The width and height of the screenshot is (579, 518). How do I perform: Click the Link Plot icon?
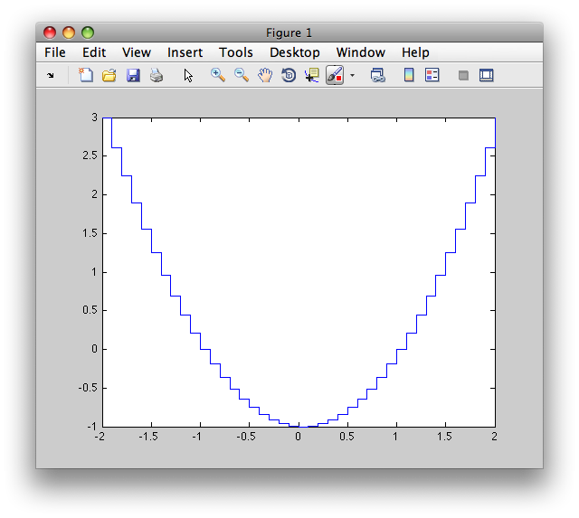click(378, 75)
